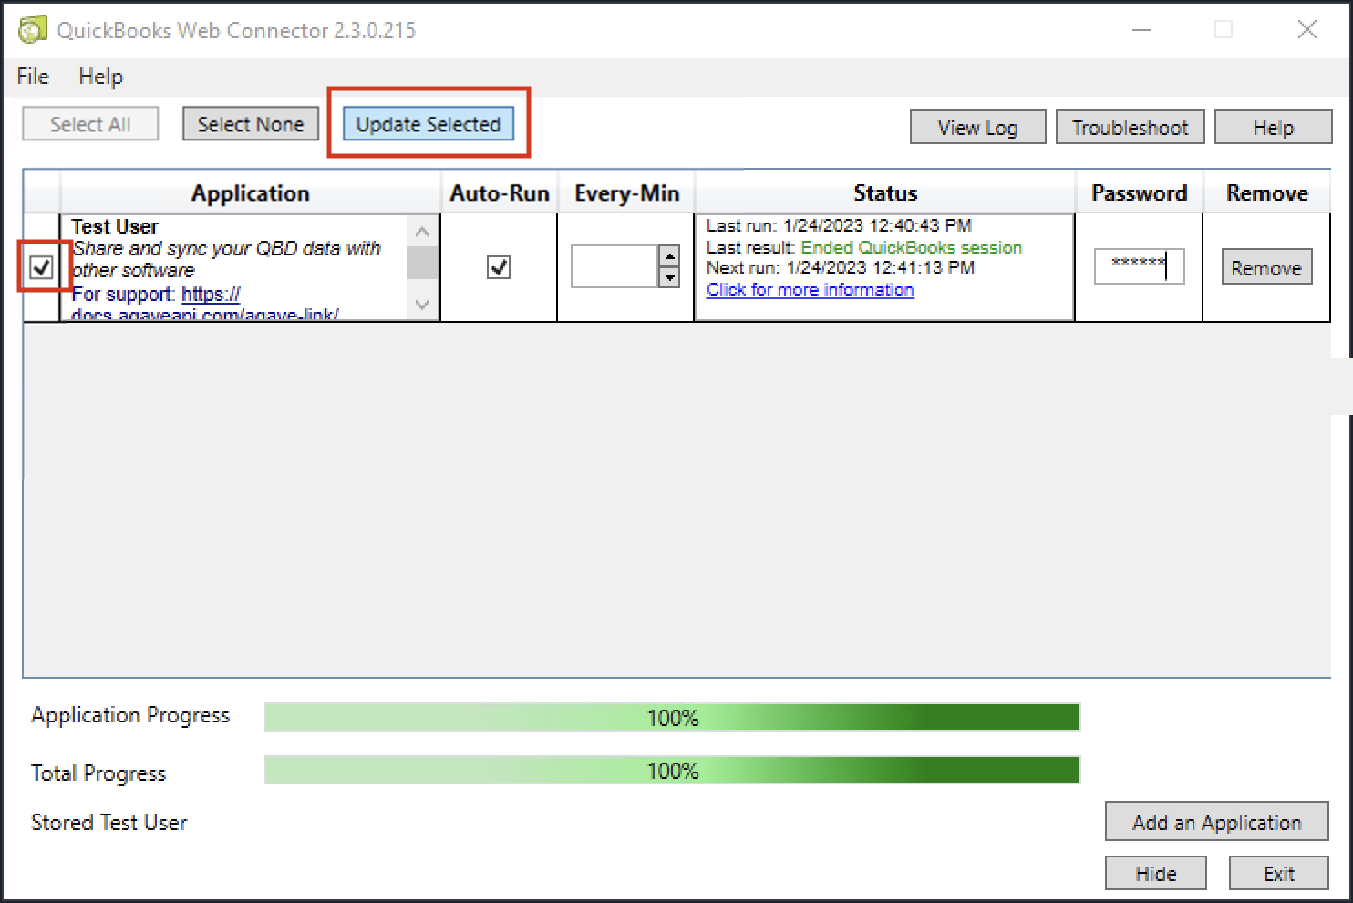Click the Password field for Test User
The image size is (1353, 903).
(x=1140, y=266)
